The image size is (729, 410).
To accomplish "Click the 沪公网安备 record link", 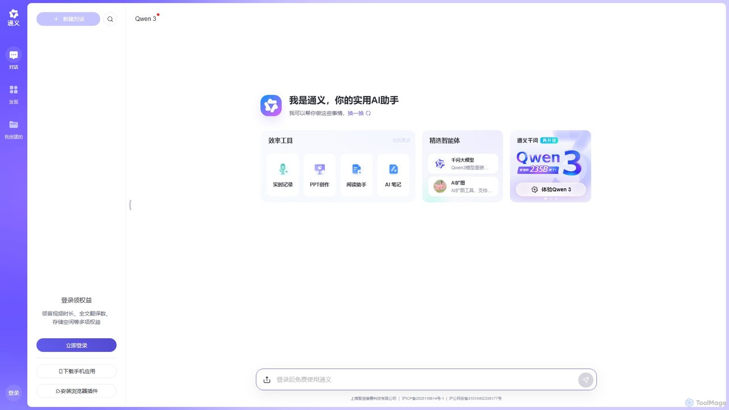I will pos(476,399).
